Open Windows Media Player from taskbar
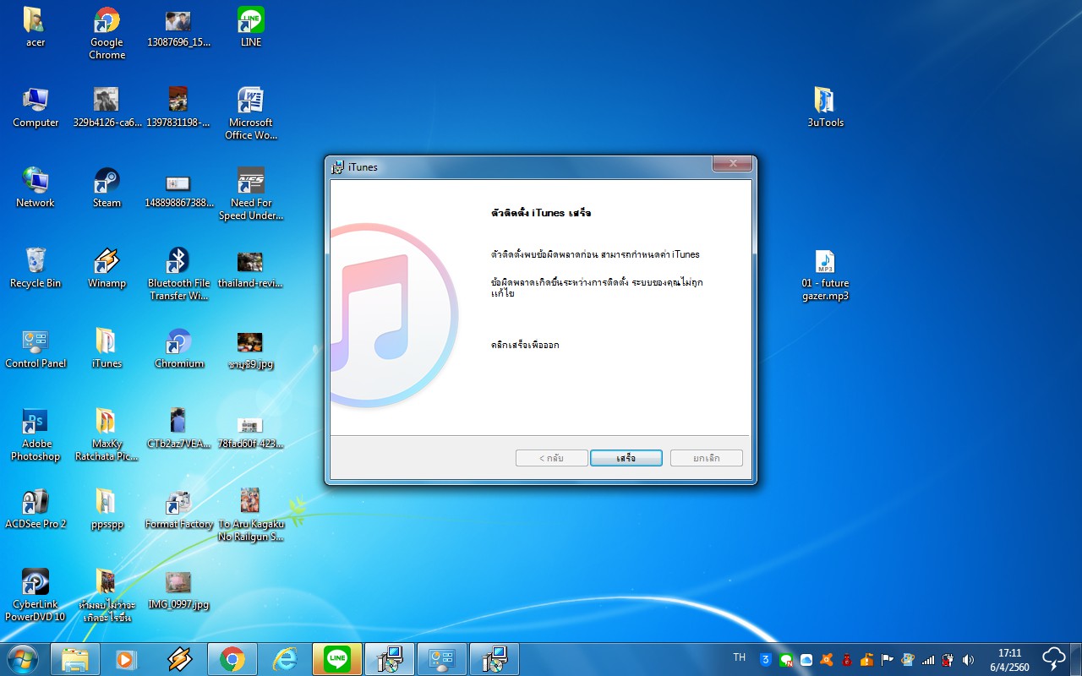1082x676 pixels. tap(127, 659)
